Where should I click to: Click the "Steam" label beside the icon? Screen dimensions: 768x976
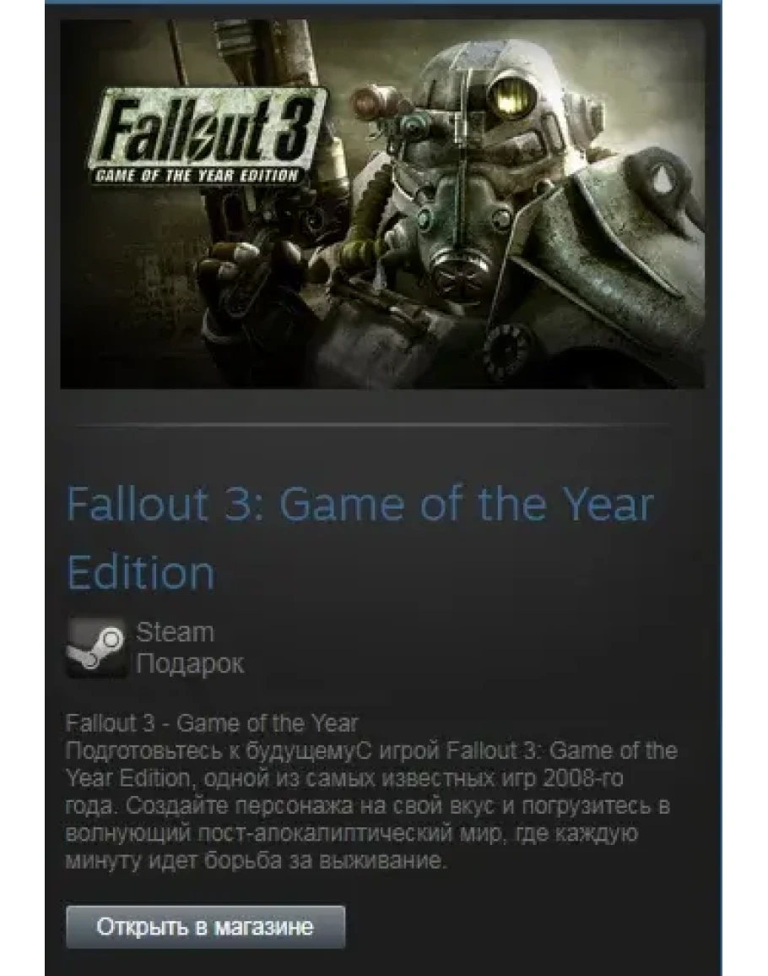[175, 632]
